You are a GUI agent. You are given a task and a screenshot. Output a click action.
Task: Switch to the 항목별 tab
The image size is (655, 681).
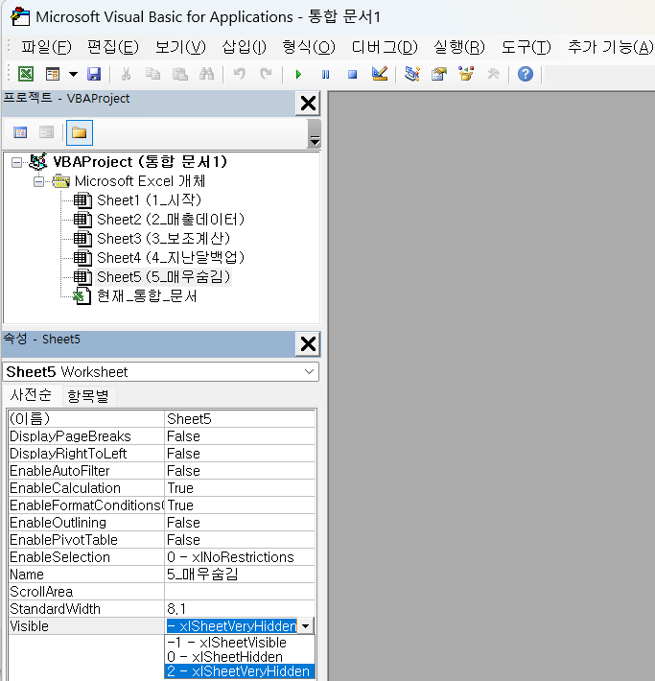88,396
